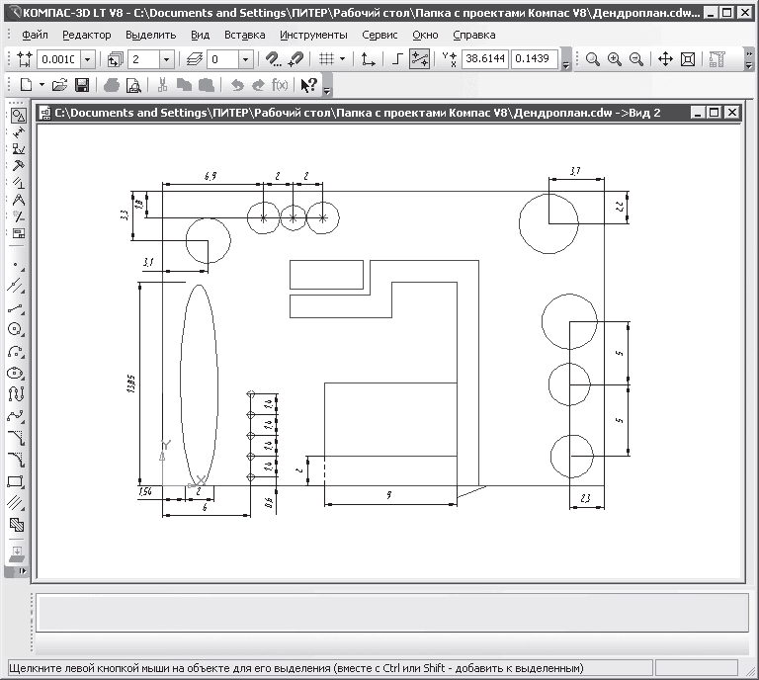Select the Geometry tools panel icon

click(x=17, y=116)
